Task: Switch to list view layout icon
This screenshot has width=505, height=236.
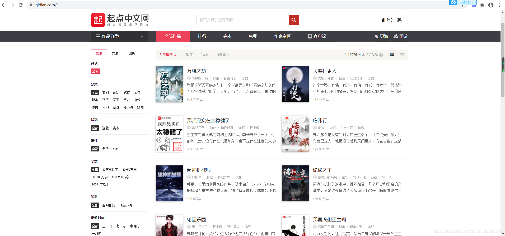Action: click(x=402, y=55)
